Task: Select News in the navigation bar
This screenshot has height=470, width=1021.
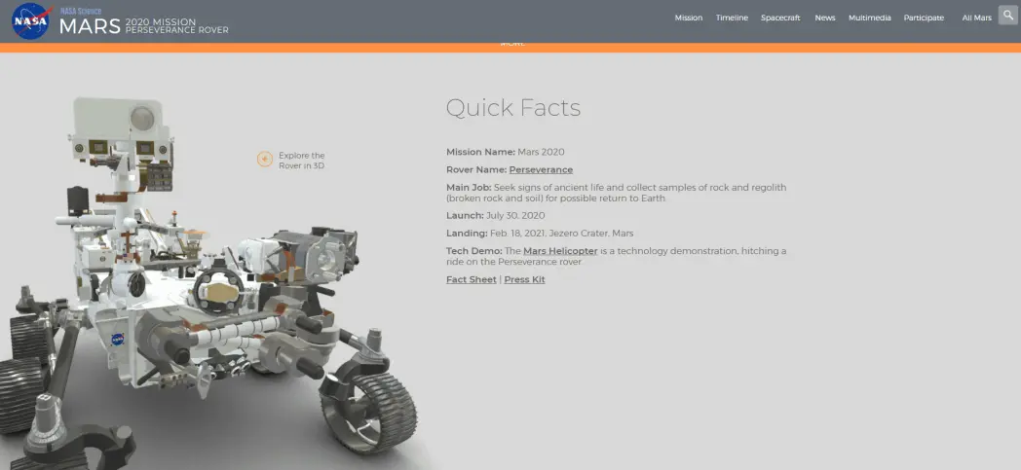Action: pos(825,18)
